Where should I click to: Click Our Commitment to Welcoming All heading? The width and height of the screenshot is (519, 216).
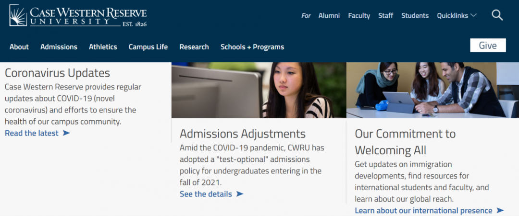coord(405,142)
